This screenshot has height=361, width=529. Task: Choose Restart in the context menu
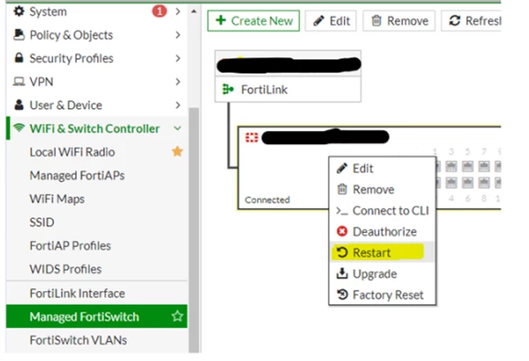pos(382,253)
